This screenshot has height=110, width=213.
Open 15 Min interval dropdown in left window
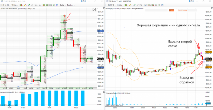15,5
